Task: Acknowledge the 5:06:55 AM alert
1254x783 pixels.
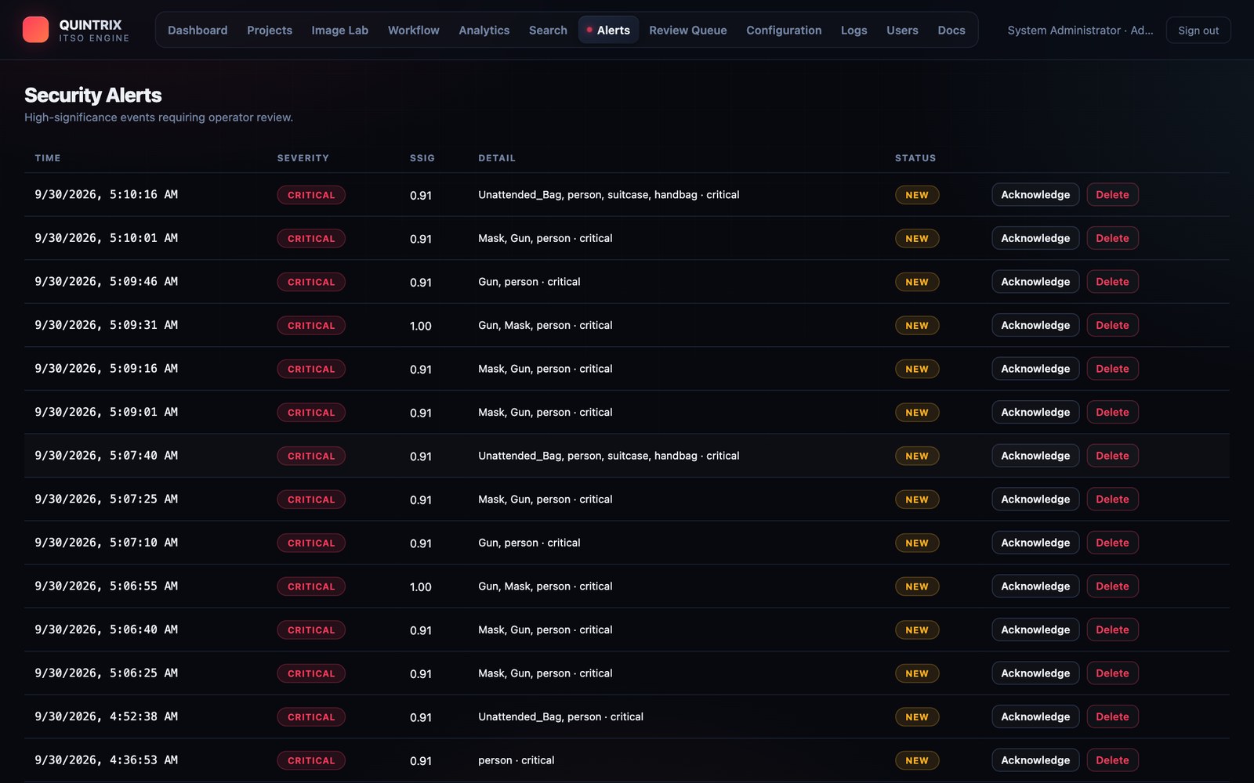Action: click(x=1035, y=586)
